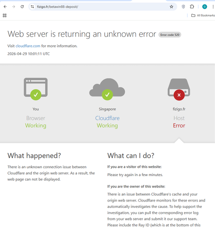Click 'If you are the owner of this website:'

[x=136, y=187]
